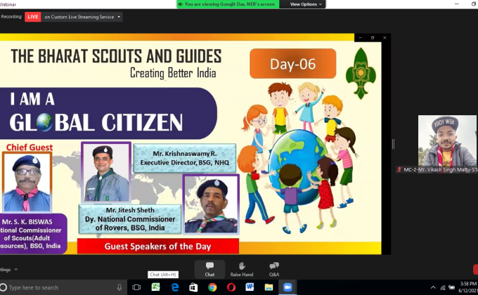Click the red LIVE indicator badge
Image resolution: width=478 pixels, height=295 pixels.
click(33, 17)
